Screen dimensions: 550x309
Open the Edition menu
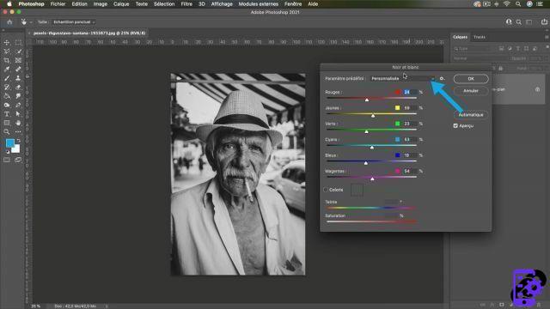(x=80, y=4)
